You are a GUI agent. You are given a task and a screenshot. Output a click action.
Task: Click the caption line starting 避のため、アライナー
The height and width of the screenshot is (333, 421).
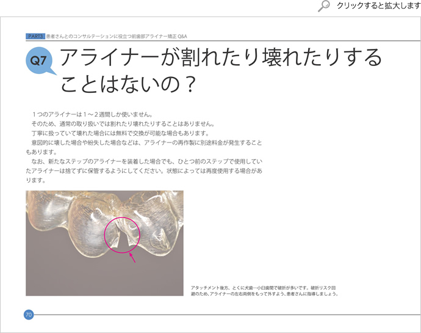click(264, 294)
